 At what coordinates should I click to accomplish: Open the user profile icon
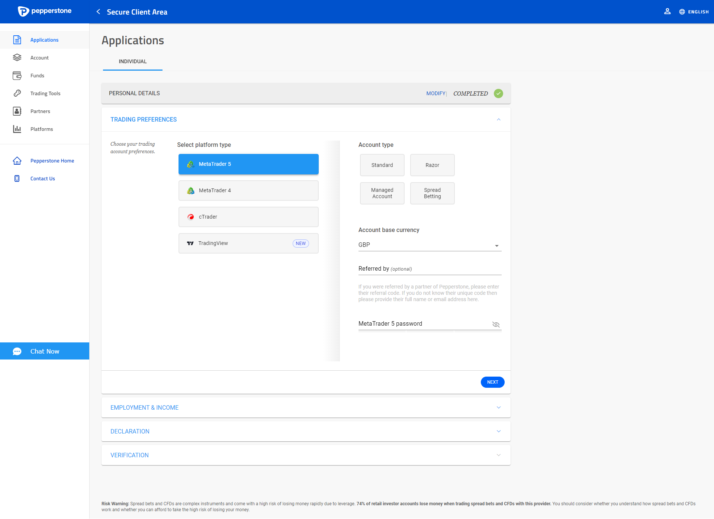click(667, 12)
